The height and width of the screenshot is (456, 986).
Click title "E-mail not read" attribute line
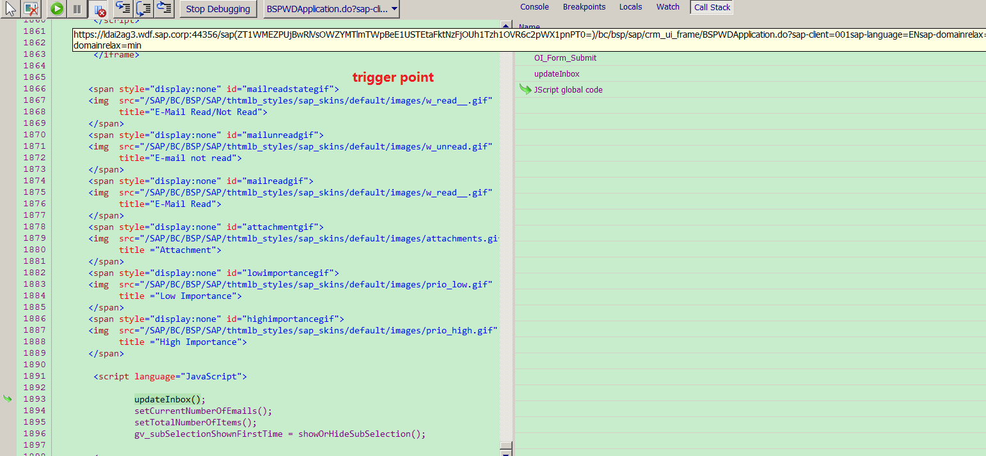click(180, 158)
